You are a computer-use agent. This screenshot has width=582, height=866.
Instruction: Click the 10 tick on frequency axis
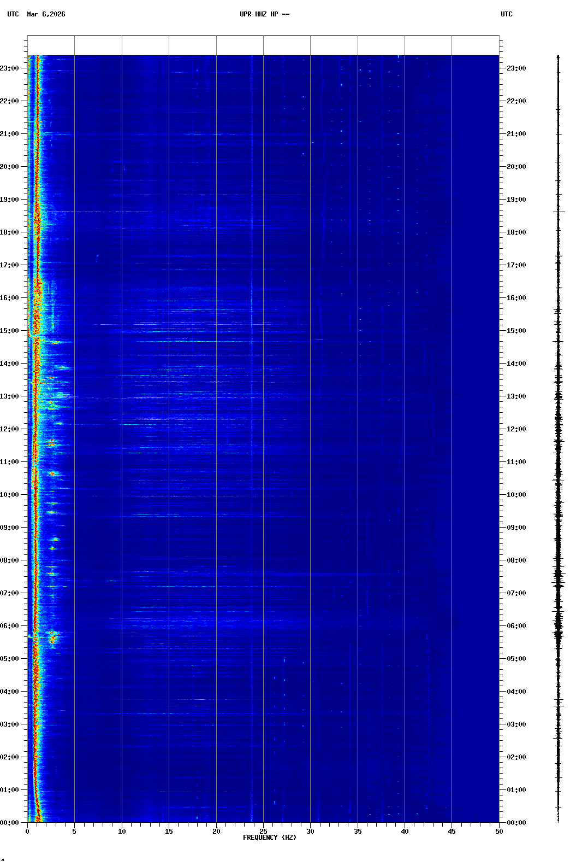(122, 832)
